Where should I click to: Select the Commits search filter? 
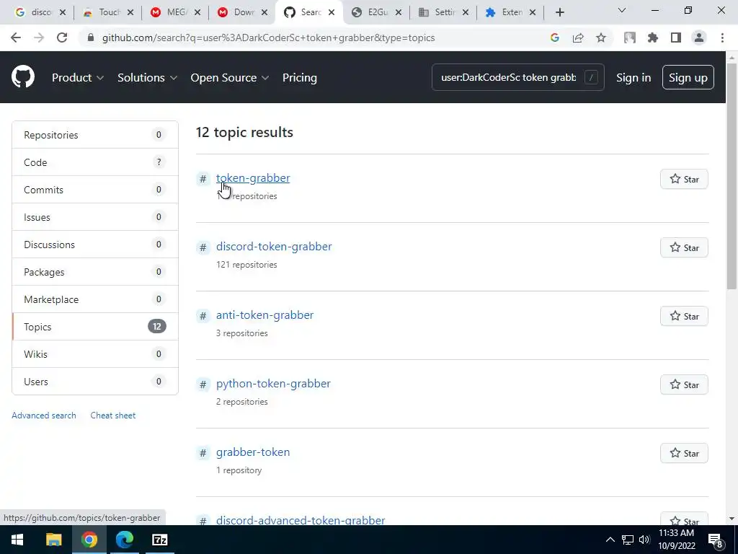[x=95, y=190]
